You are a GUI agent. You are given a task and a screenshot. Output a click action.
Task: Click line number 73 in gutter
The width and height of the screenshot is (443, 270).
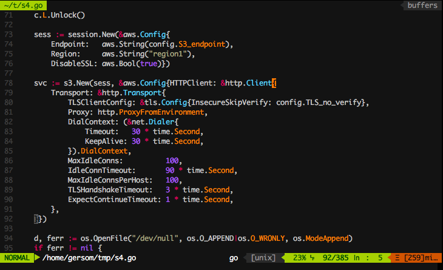click(8, 35)
